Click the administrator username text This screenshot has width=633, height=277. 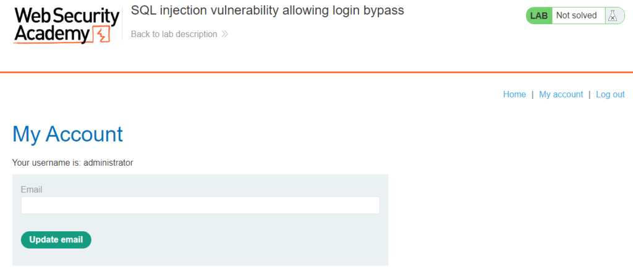coord(108,163)
